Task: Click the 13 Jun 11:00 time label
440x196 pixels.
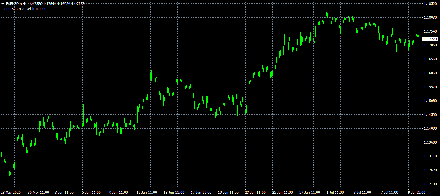Action: [174, 193]
